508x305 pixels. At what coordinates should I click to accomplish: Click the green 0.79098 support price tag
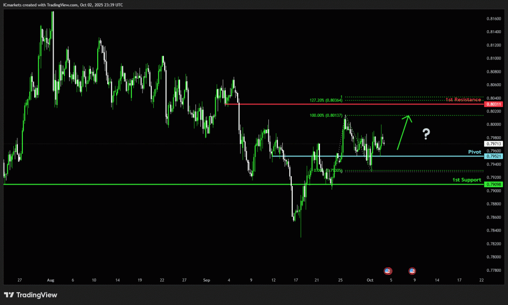point(494,184)
